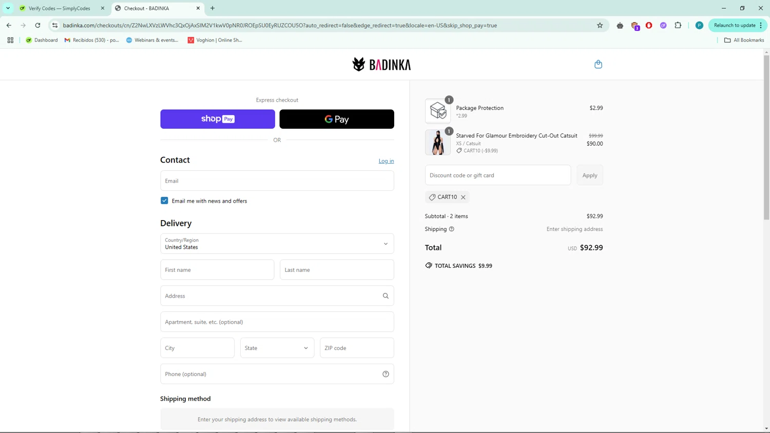Click the Enter shipping address text
This screenshot has width=770, height=433.
[574, 229]
